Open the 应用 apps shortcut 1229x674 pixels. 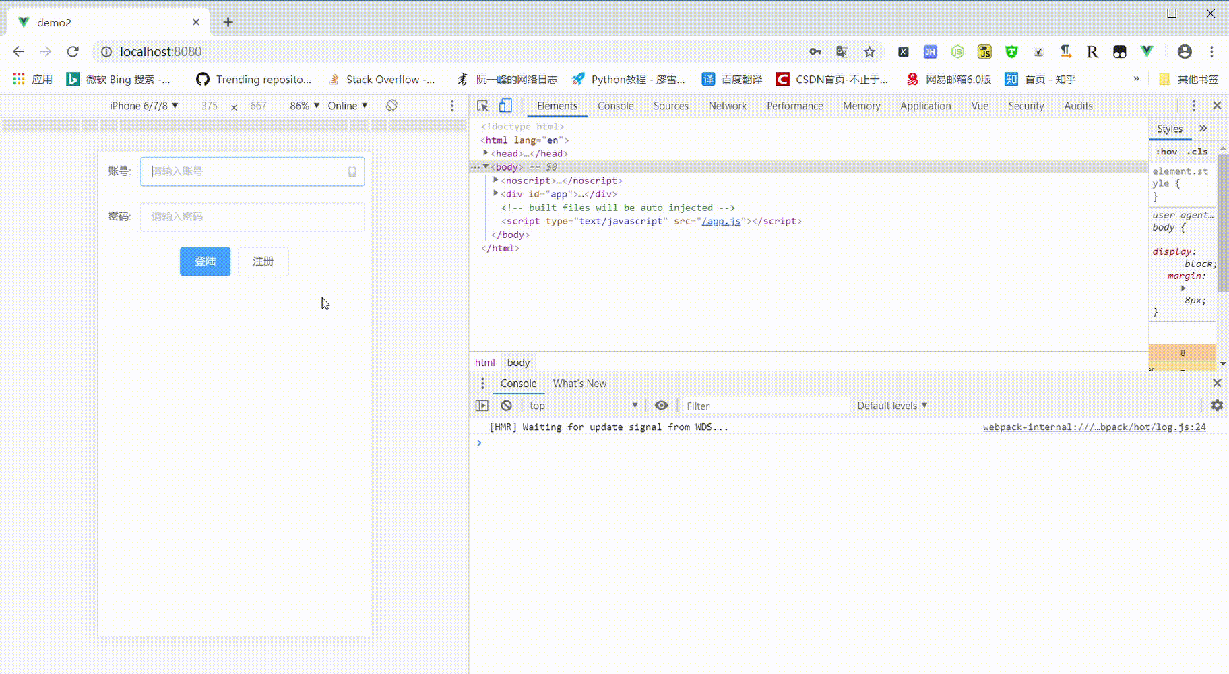click(32, 80)
